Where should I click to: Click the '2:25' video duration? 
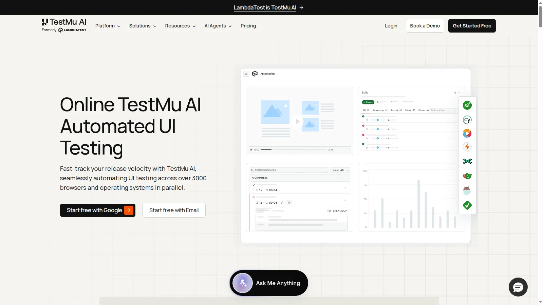click(x=331, y=149)
